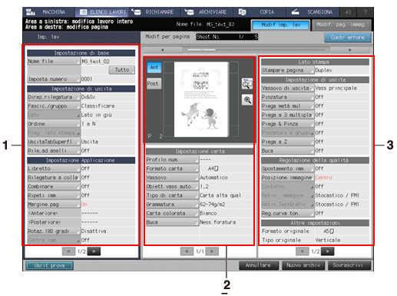Select Modif imp. lav mode
The image size is (397, 296).
(281, 25)
